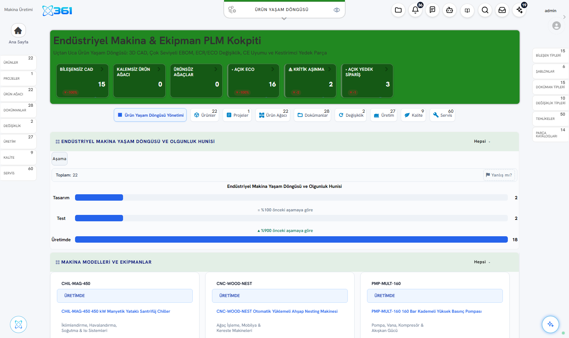This screenshot has width=569, height=338.
Task: Expand chevron below Ürün Yaşam Döngüsü bar
Action: [x=284, y=19]
